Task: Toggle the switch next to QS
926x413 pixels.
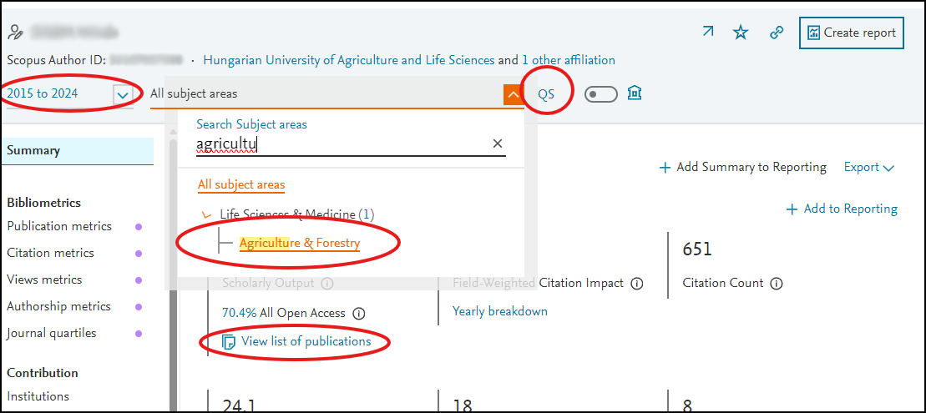Action: coord(600,93)
